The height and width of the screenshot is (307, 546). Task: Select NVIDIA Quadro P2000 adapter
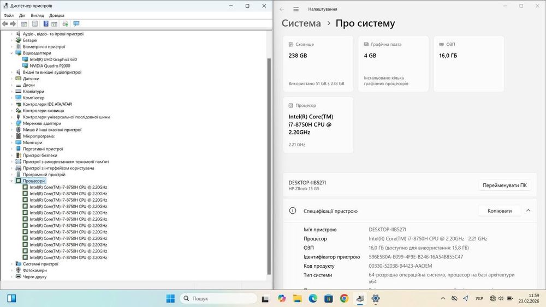point(50,66)
